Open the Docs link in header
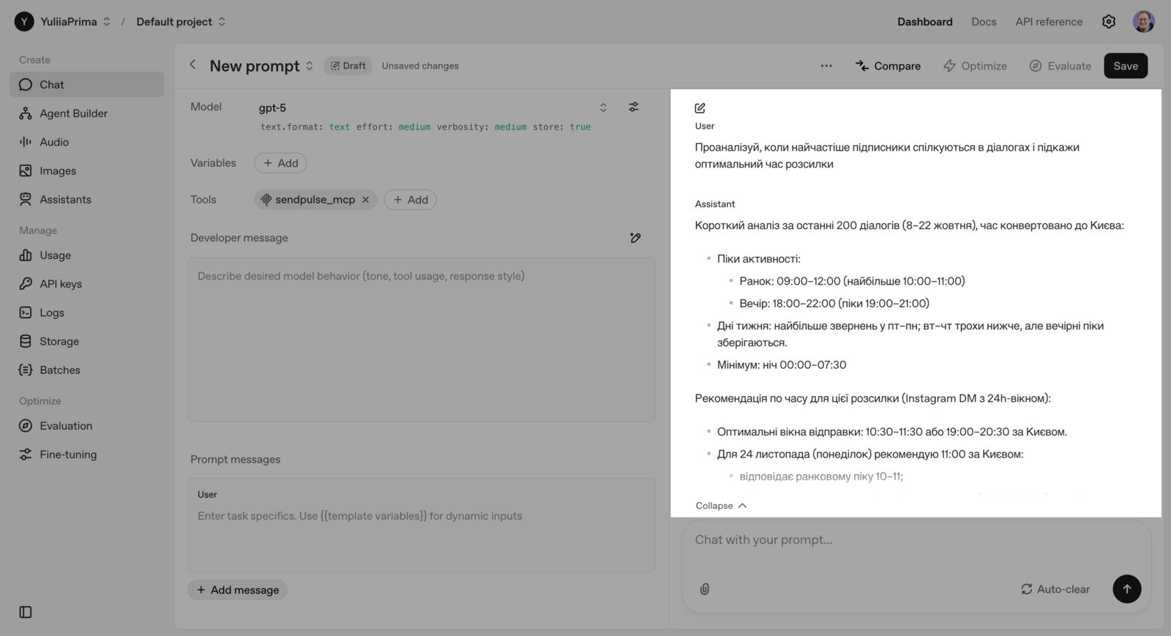 [984, 22]
